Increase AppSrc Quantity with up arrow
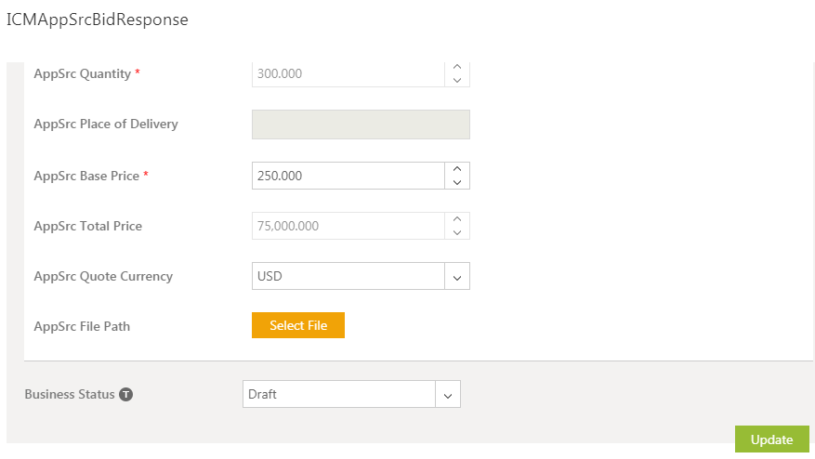The height and width of the screenshot is (459, 815). (x=457, y=67)
